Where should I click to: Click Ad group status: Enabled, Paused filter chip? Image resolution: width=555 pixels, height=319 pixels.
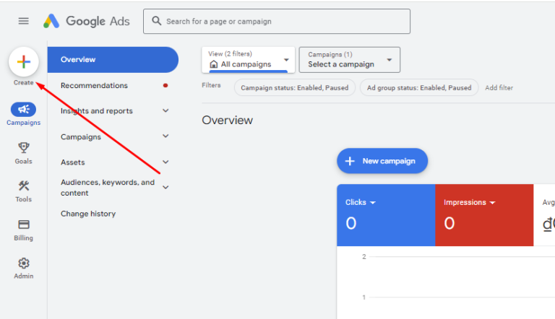[419, 88]
